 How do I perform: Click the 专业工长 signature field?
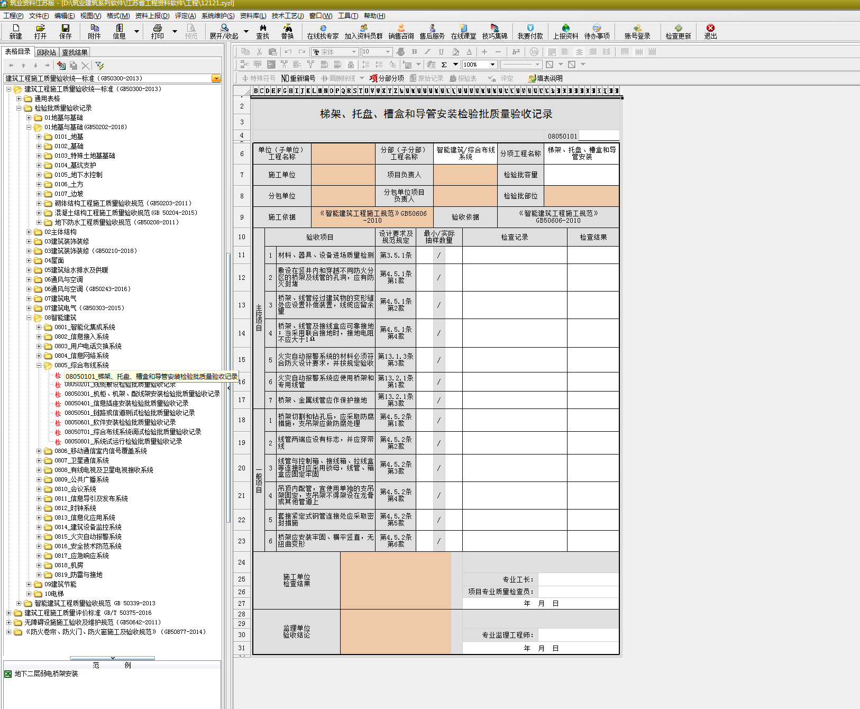click(x=578, y=579)
